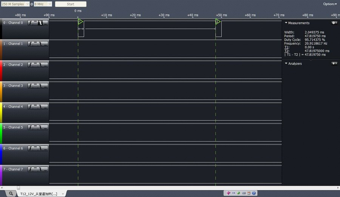Collapse the Measurements panel
This screenshot has width=340, height=197.
coord(286,23)
